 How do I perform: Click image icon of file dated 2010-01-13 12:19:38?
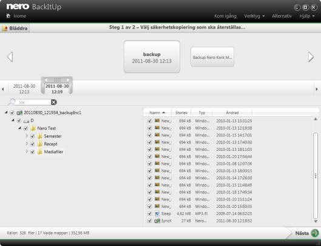point(157,128)
